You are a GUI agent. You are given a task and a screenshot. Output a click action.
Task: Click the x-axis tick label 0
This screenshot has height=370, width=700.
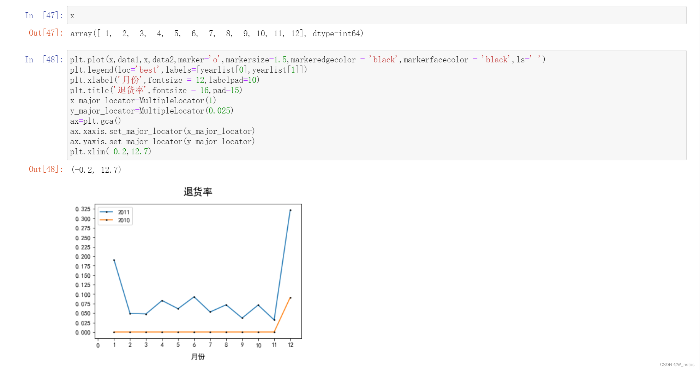(x=98, y=345)
